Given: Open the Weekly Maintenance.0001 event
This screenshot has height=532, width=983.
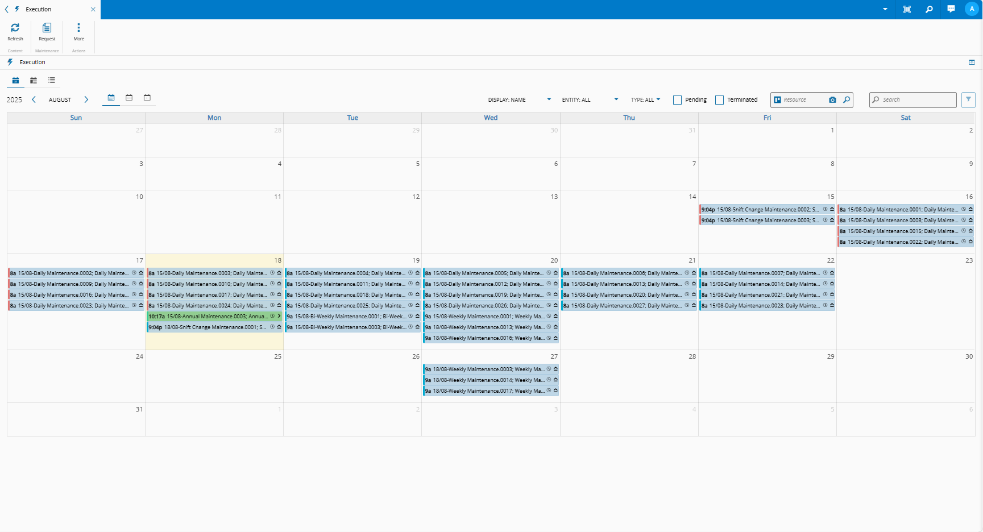Looking at the screenshot, I should tap(491, 317).
